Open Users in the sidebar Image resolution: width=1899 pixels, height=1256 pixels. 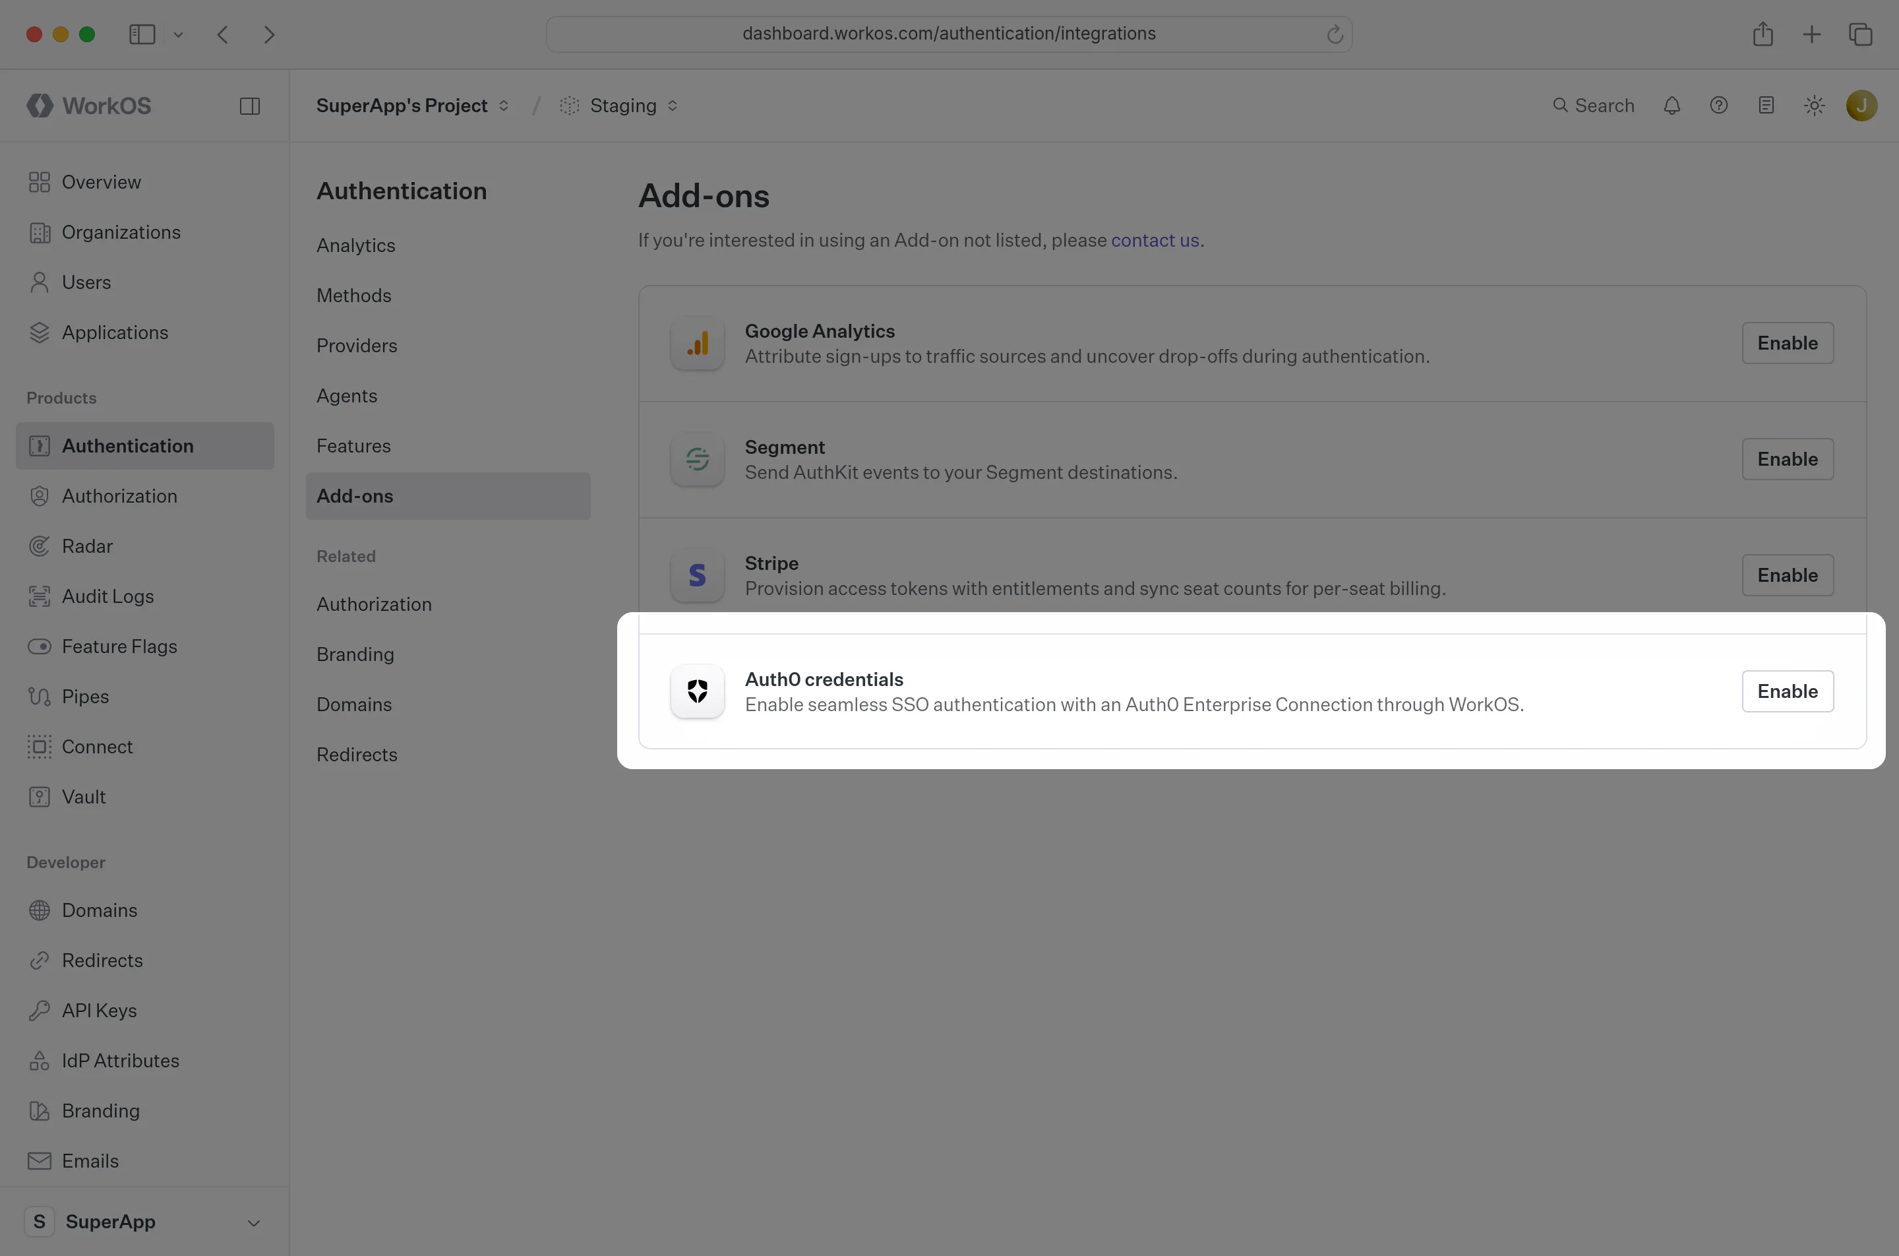point(145,283)
